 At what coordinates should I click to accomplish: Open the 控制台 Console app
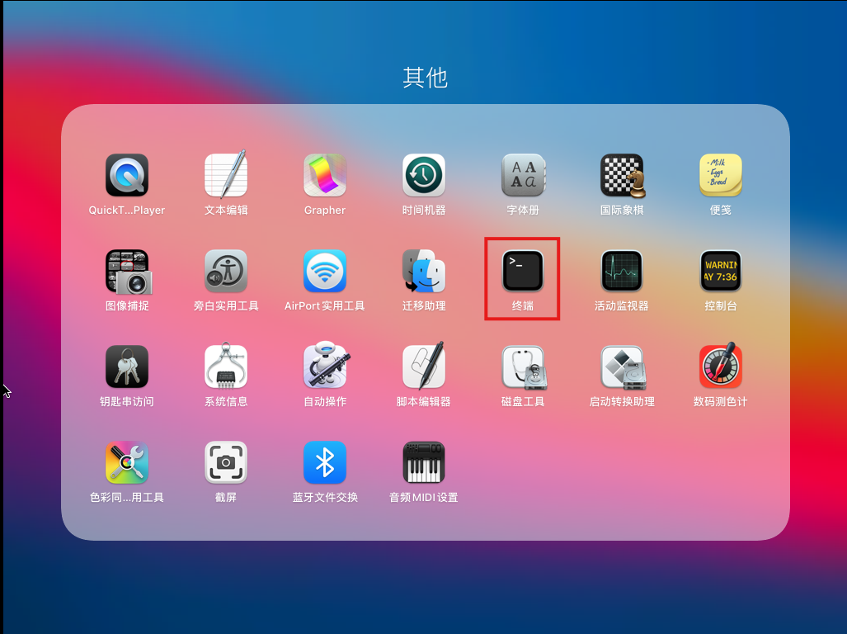click(x=721, y=271)
